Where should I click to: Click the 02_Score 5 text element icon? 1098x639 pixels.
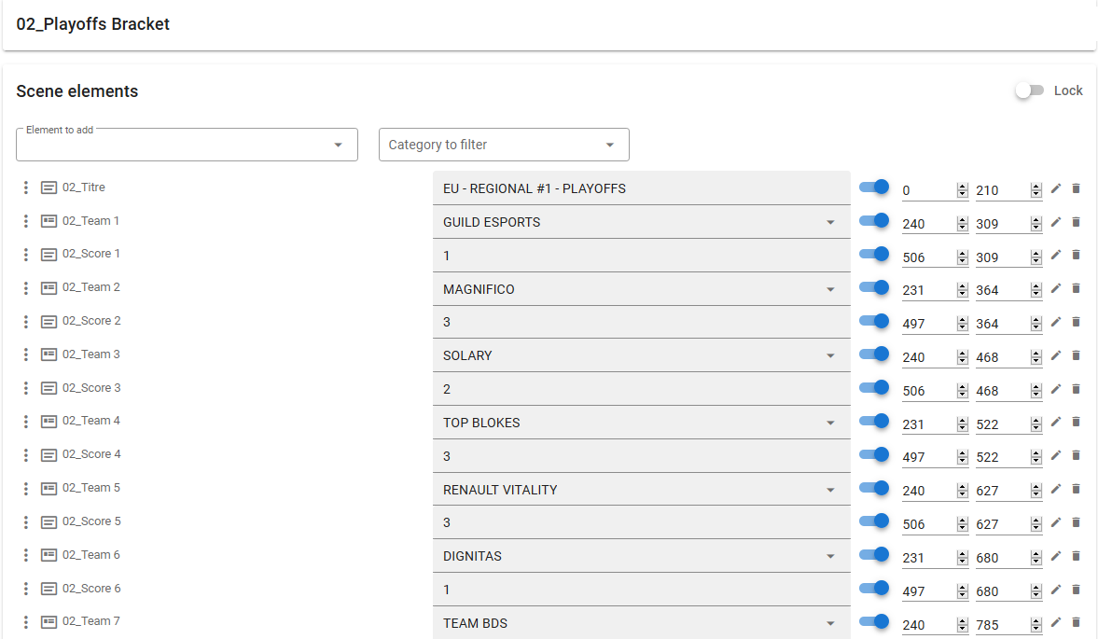(x=49, y=522)
